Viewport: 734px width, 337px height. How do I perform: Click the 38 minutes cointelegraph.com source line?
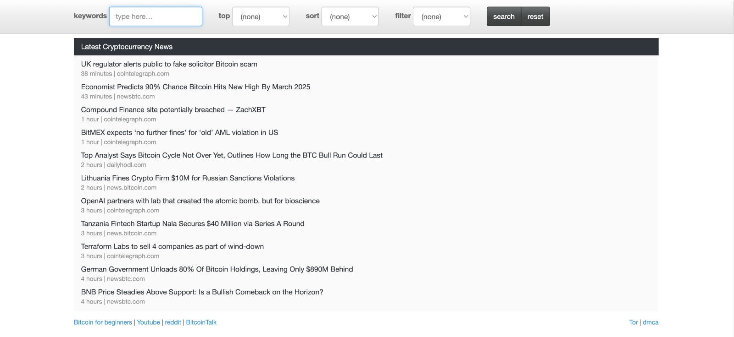[125, 74]
